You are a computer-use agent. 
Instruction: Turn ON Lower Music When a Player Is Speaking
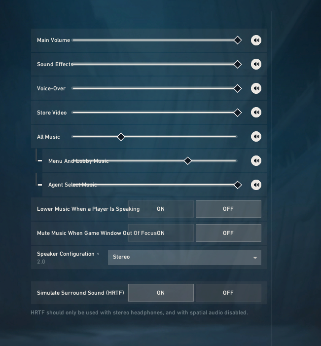(161, 209)
